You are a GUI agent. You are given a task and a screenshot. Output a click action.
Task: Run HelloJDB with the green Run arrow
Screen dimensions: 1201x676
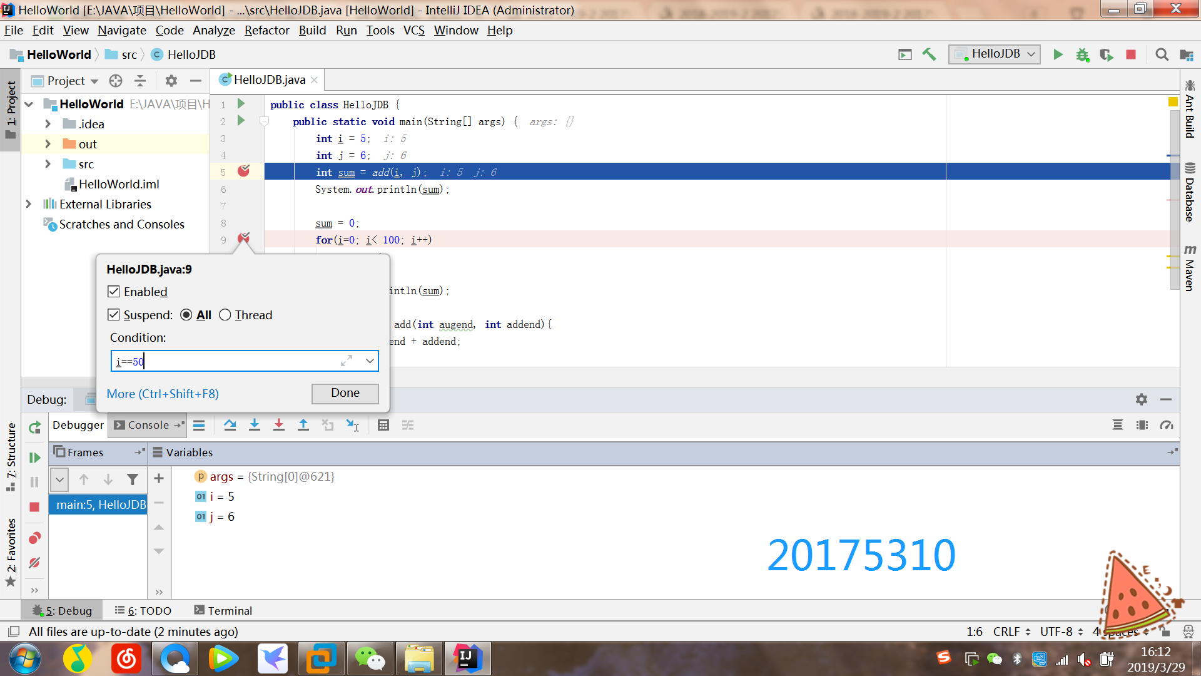pos(1058,55)
